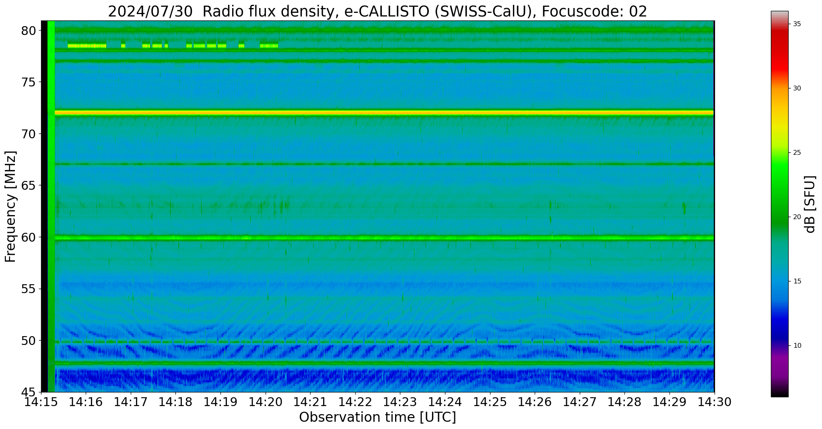Click the 14:18 time tick label
The height and width of the screenshot is (429, 822).
tap(175, 402)
